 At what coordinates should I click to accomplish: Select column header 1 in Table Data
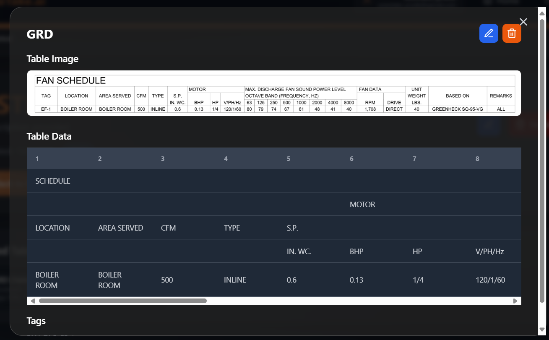pos(37,159)
